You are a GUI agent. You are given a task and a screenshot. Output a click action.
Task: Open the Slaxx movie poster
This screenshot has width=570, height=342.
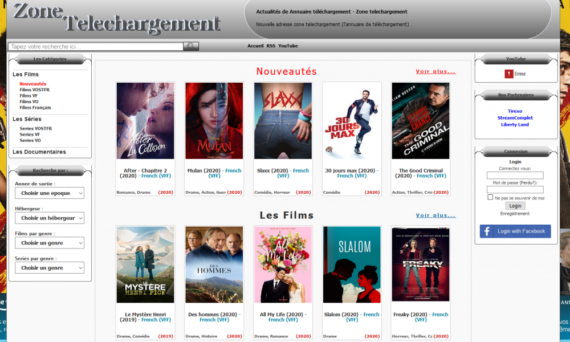283,121
